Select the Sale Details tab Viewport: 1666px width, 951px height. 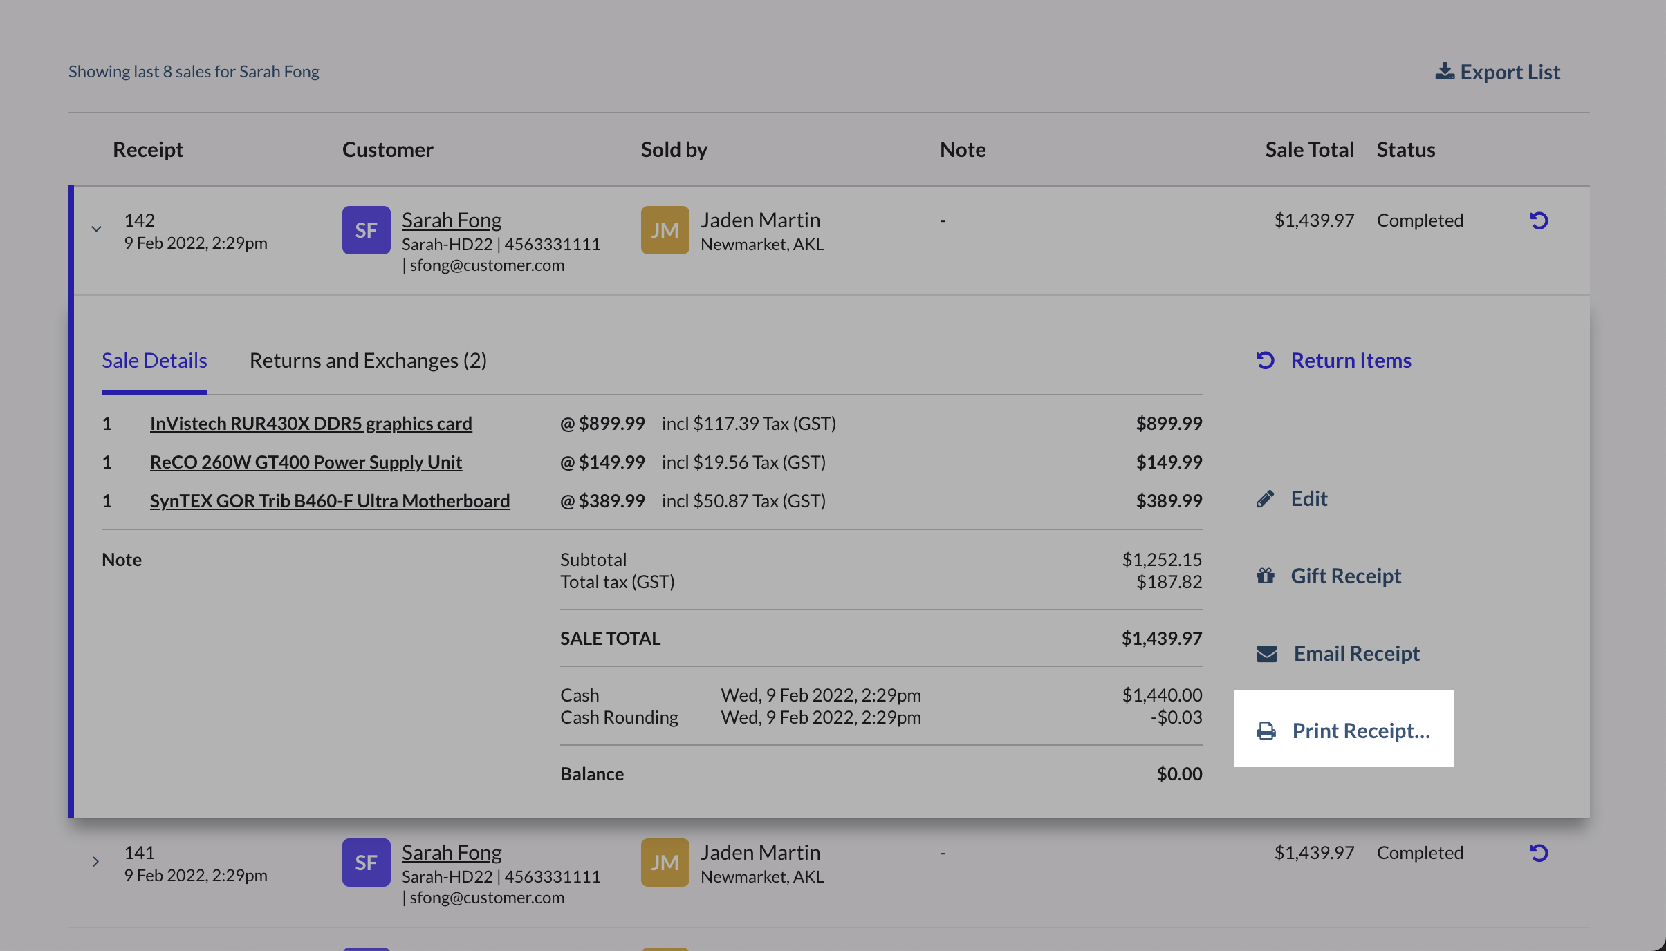tap(154, 361)
